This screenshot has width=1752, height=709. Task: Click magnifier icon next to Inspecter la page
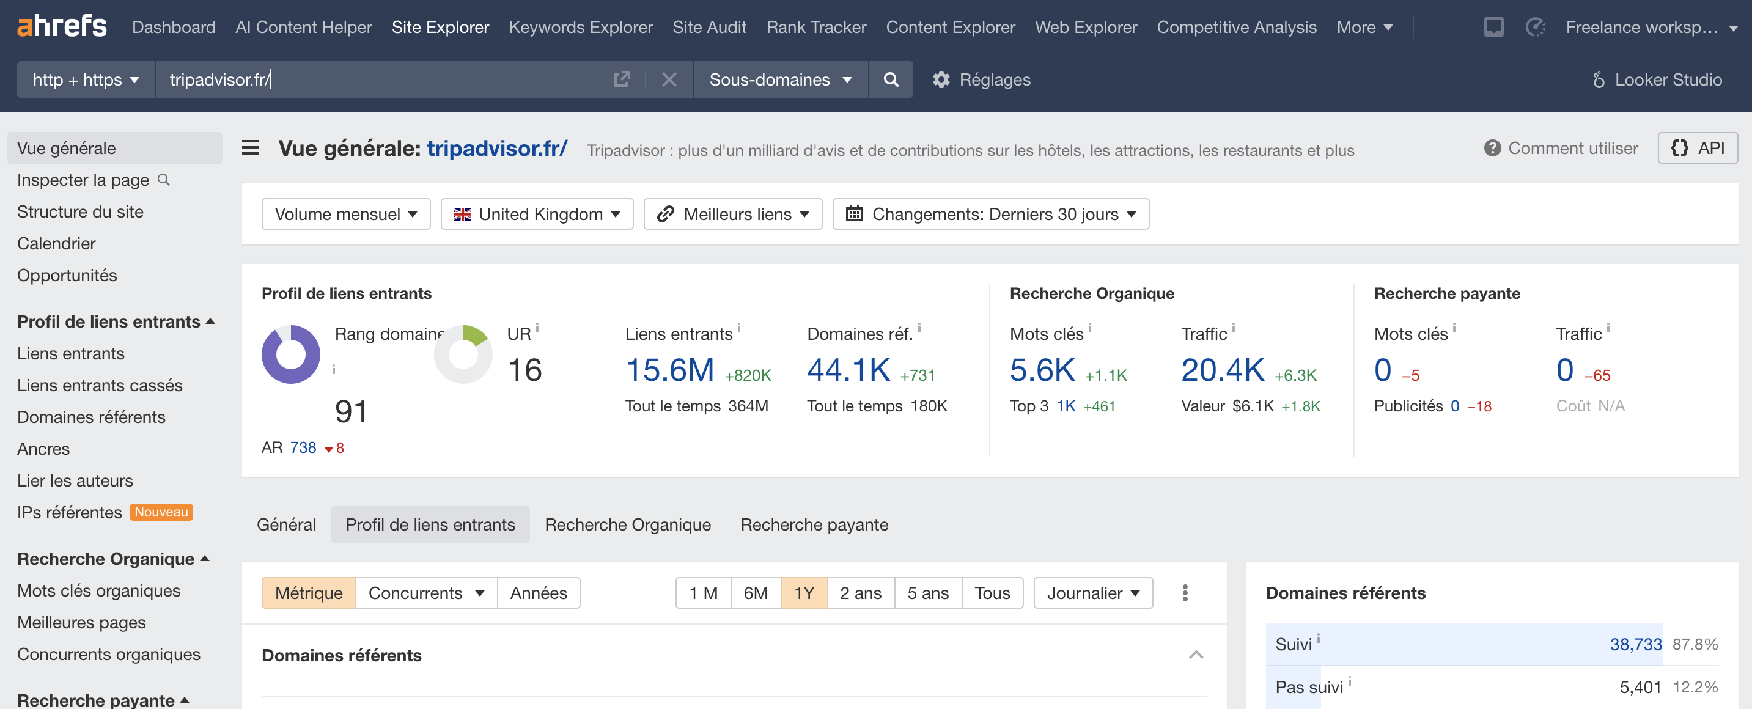[164, 180]
